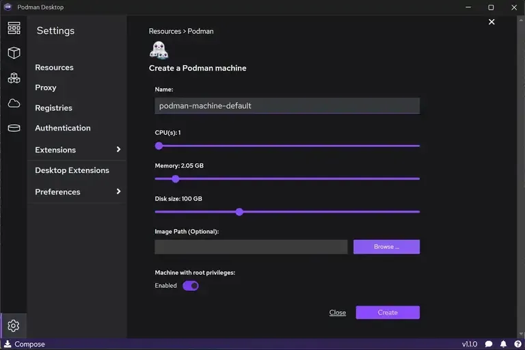Click into the machine Name field
Screen dimensions: 525x350
tap(287, 106)
